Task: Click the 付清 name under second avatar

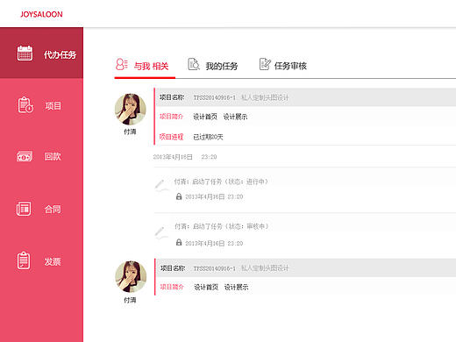Action: point(130,300)
